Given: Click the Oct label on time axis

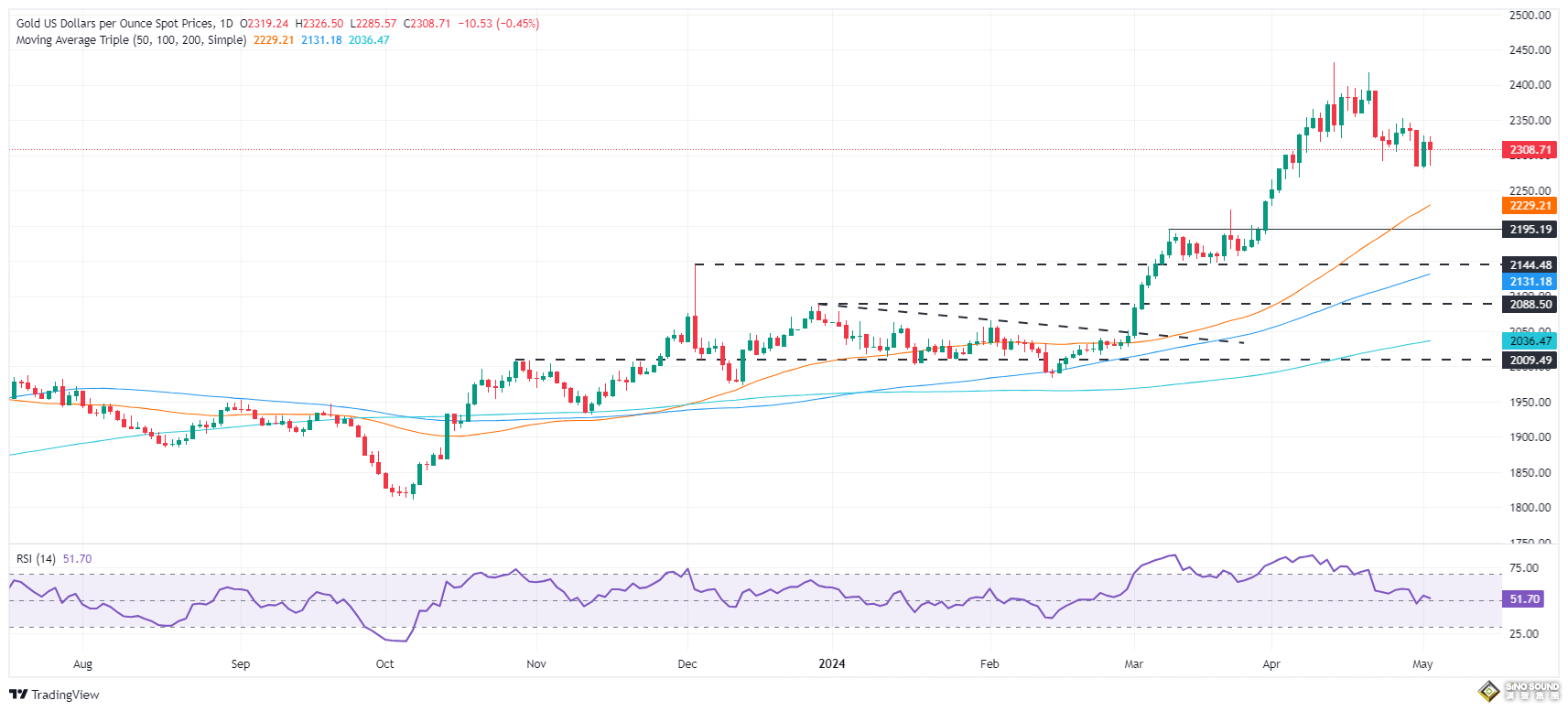Looking at the screenshot, I should [384, 664].
